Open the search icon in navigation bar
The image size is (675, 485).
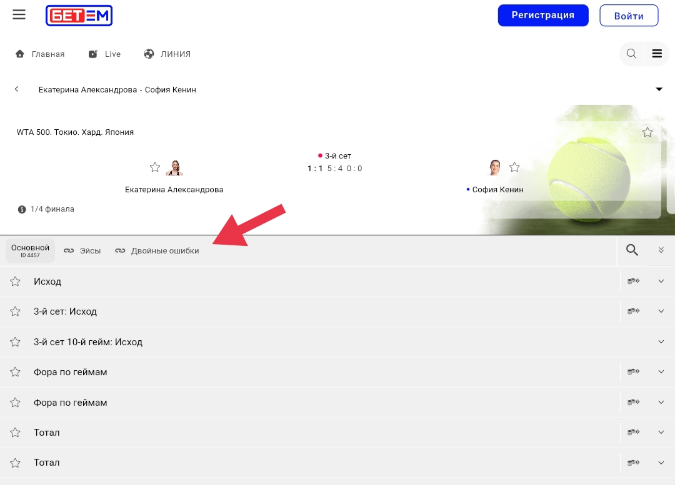(x=631, y=54)
